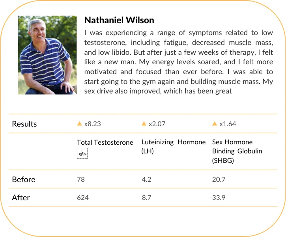Select the Total Testosterone column header

(105, 142)
